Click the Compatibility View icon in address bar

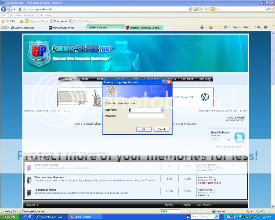click(195, 9)
